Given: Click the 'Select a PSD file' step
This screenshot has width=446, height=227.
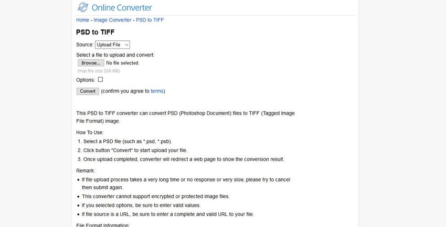Looking at the screenshot, I should [x=127, y=141].
